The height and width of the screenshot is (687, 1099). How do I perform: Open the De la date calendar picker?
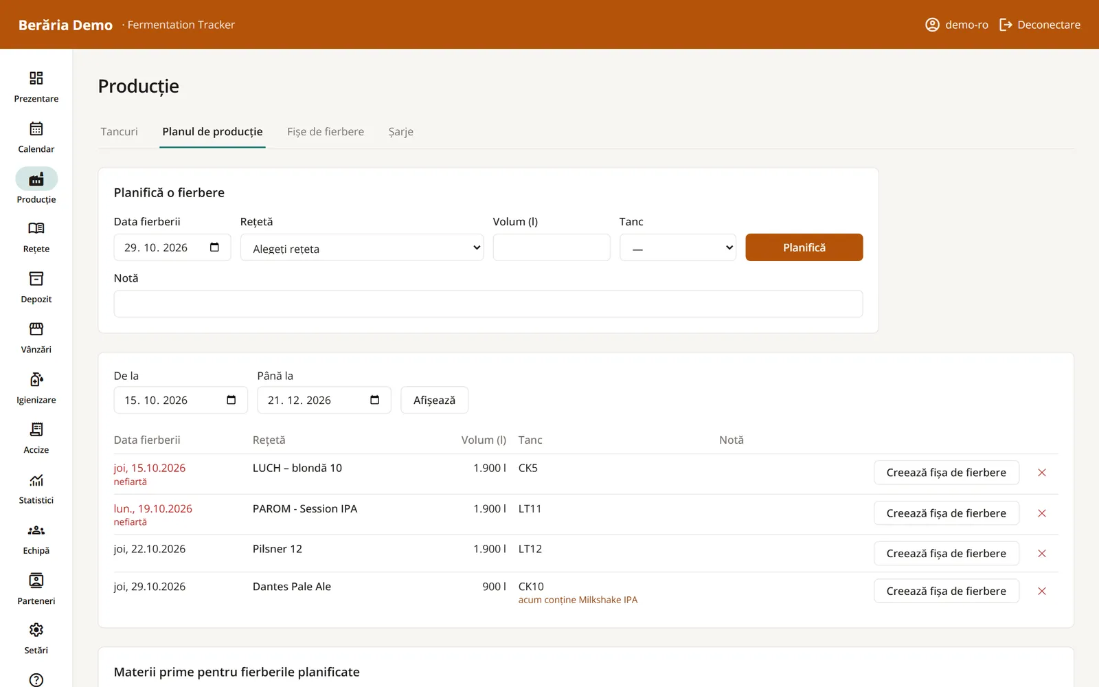(x=231, y=400)
